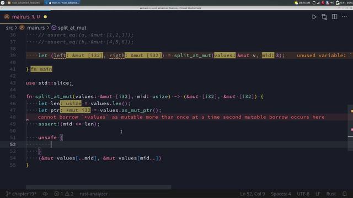Click 'values.len()' call on line 46

click(x=110, y=103)
